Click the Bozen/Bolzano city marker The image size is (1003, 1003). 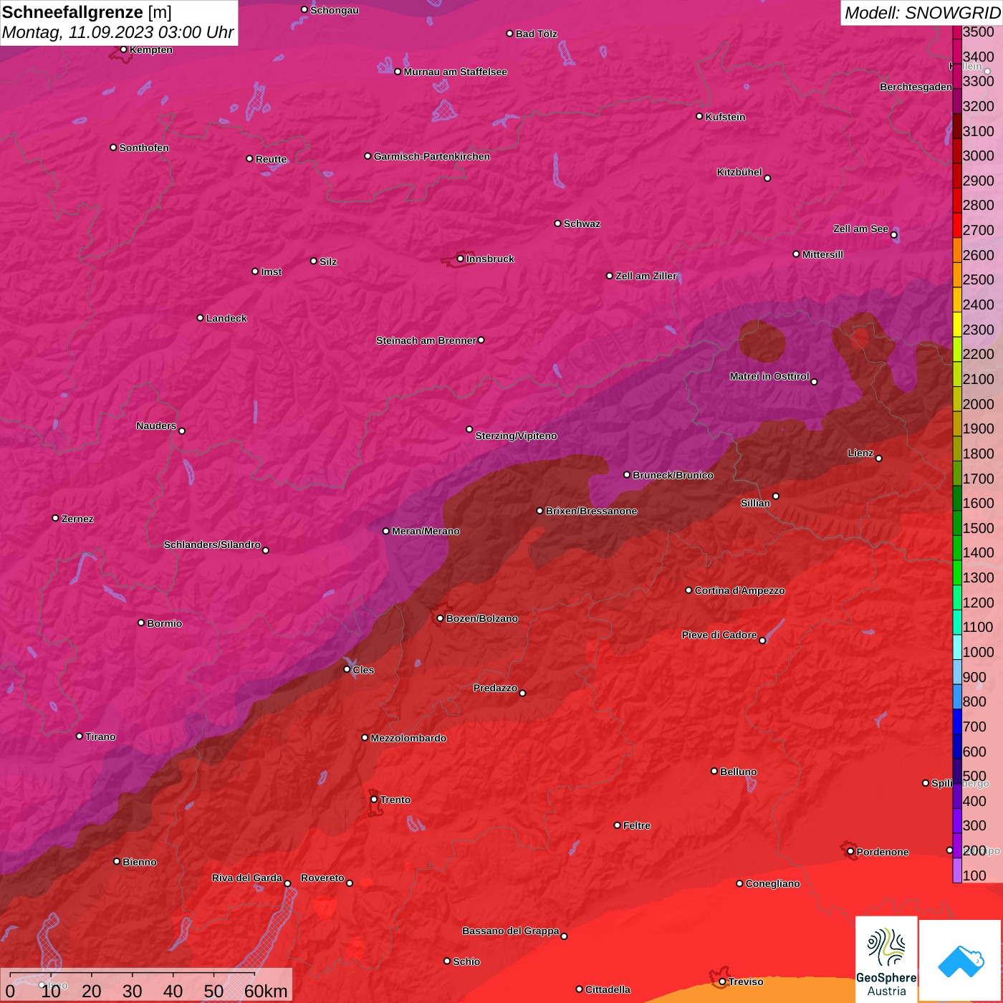click(440, 618)
